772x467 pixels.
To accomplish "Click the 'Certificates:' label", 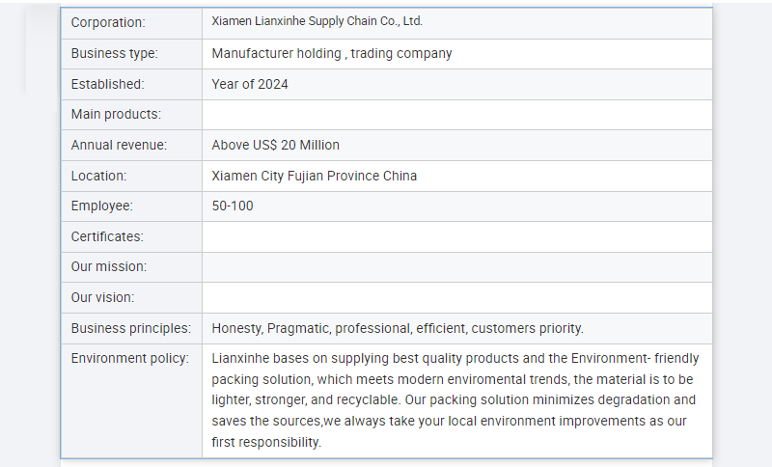I will point(107,236).
